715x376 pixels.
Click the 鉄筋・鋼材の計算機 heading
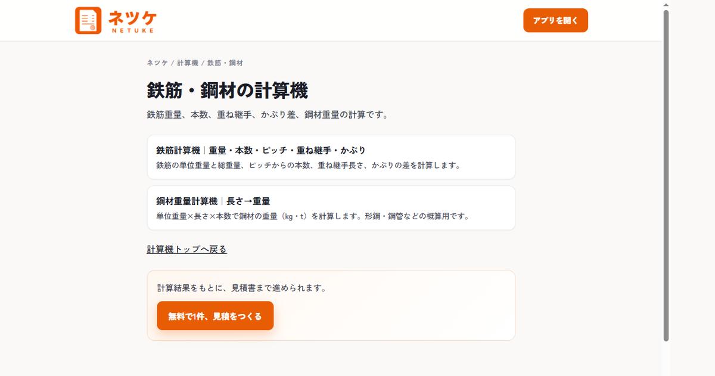(228, 91)
